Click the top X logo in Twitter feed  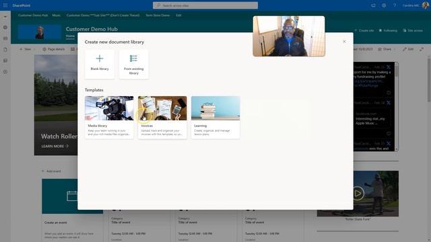click(389, 67)
